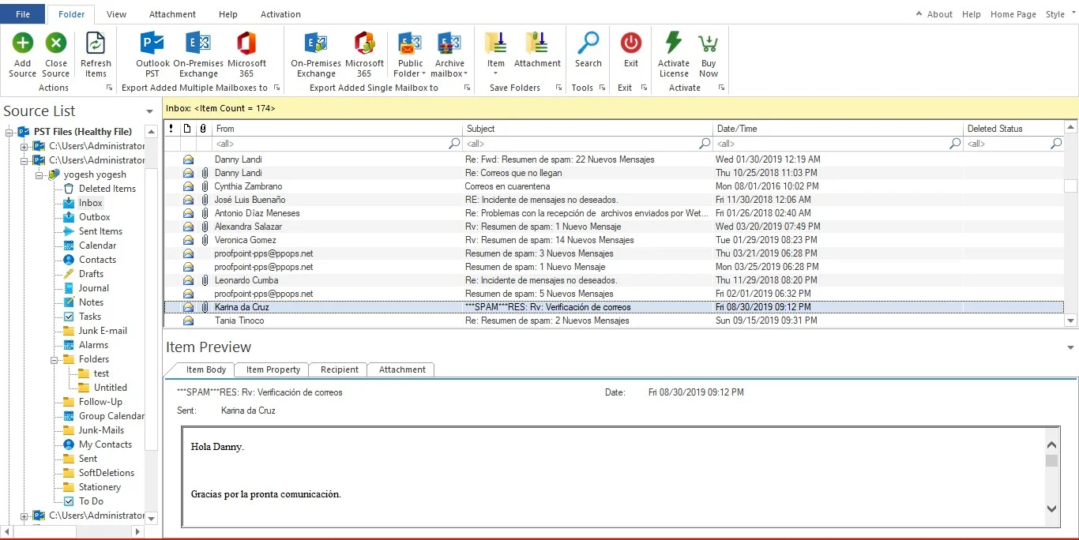The image size is (1079, 540).
Task: Switch to the Activation ribbon tab
Action: pos(280,14)
